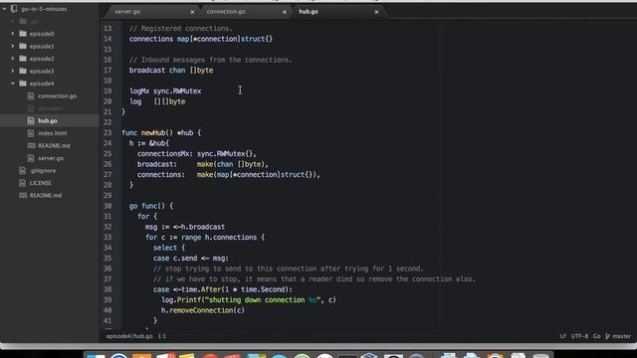Close the connection.go tab
This screenshot has height=358, width=637.
285,12
